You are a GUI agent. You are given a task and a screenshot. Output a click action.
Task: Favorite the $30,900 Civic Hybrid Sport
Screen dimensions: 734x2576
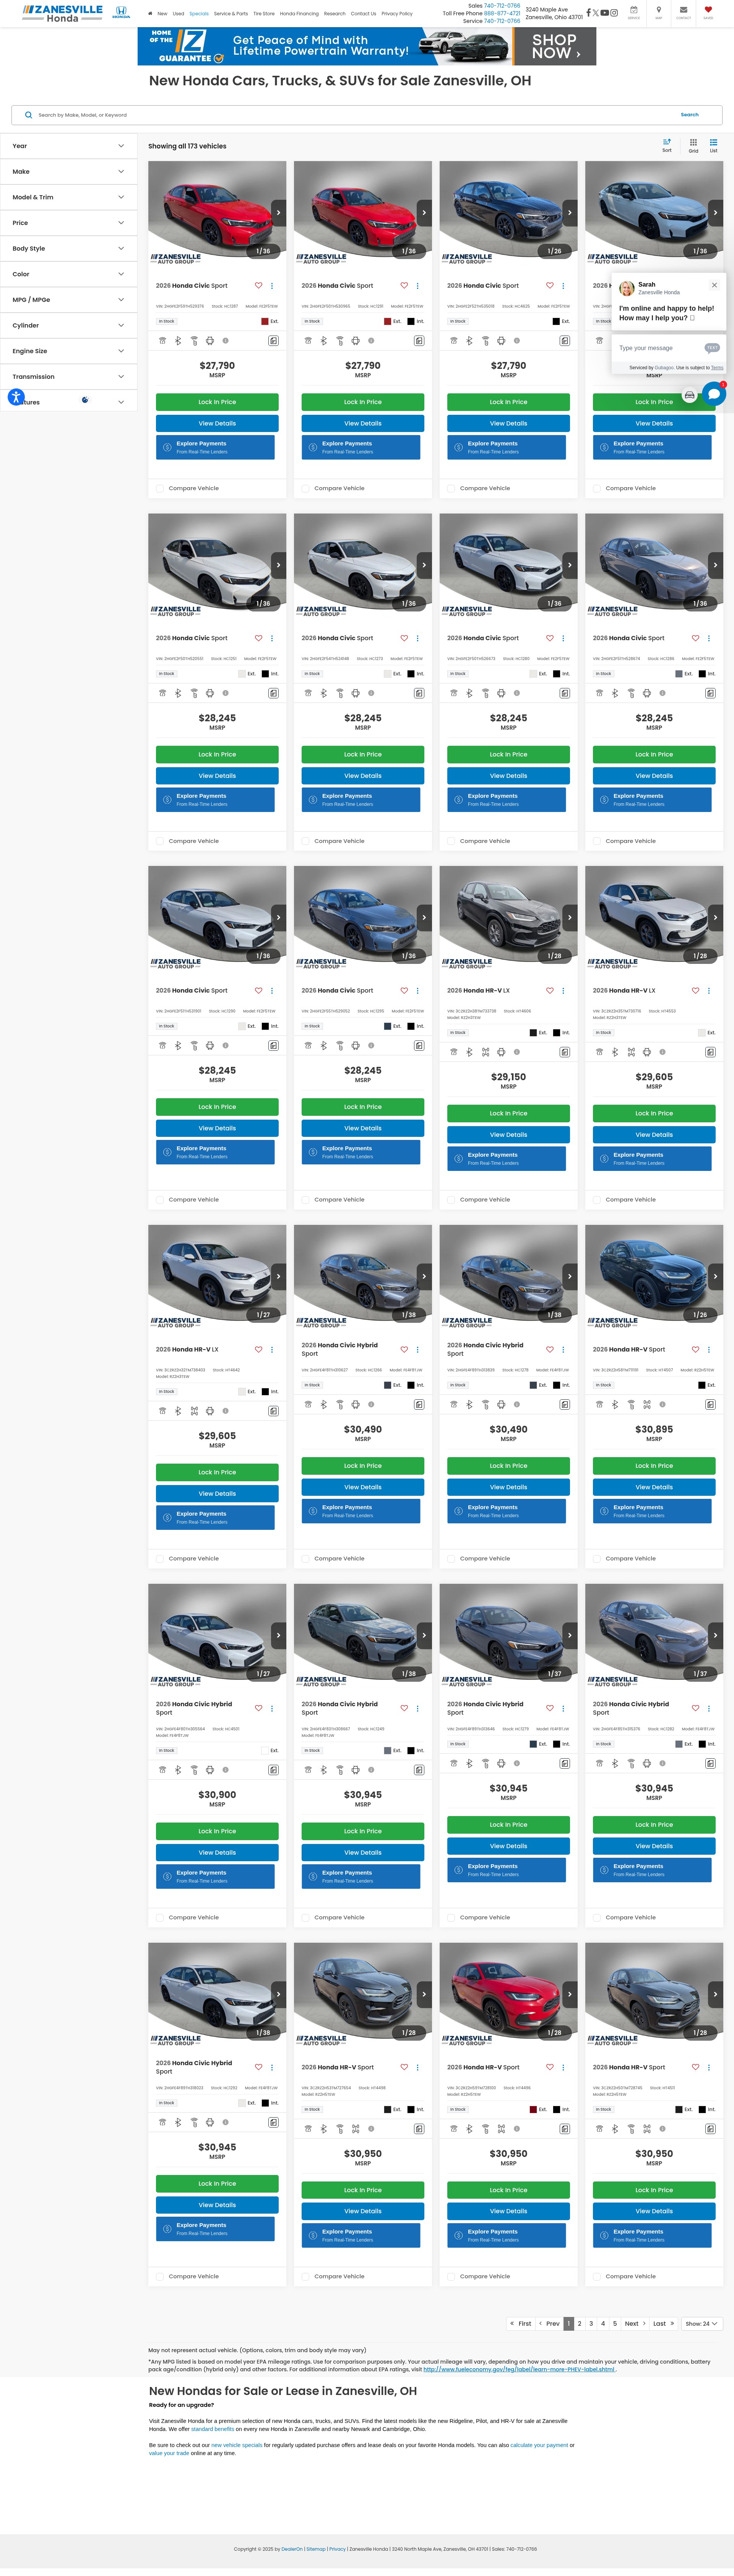click(259, 1708)
